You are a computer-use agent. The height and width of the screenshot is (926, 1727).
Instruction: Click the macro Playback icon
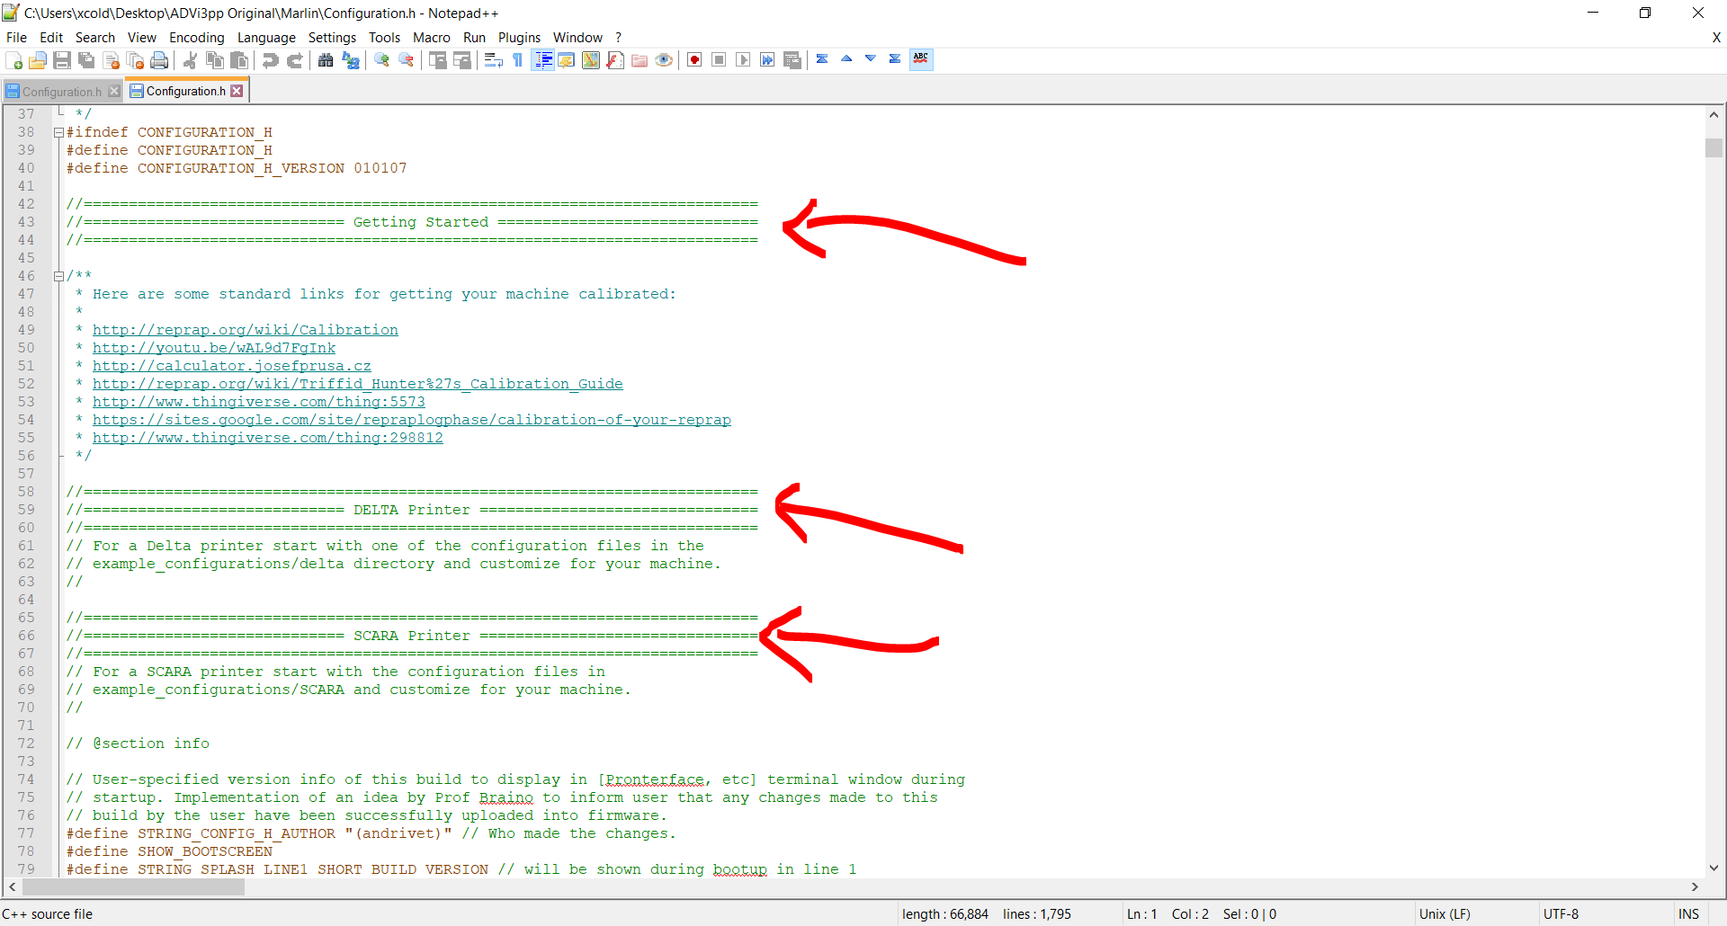pos(743,60)
